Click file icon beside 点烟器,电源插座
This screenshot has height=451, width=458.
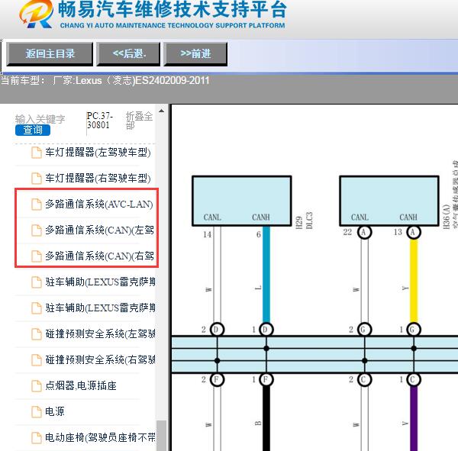coord(37,386)
